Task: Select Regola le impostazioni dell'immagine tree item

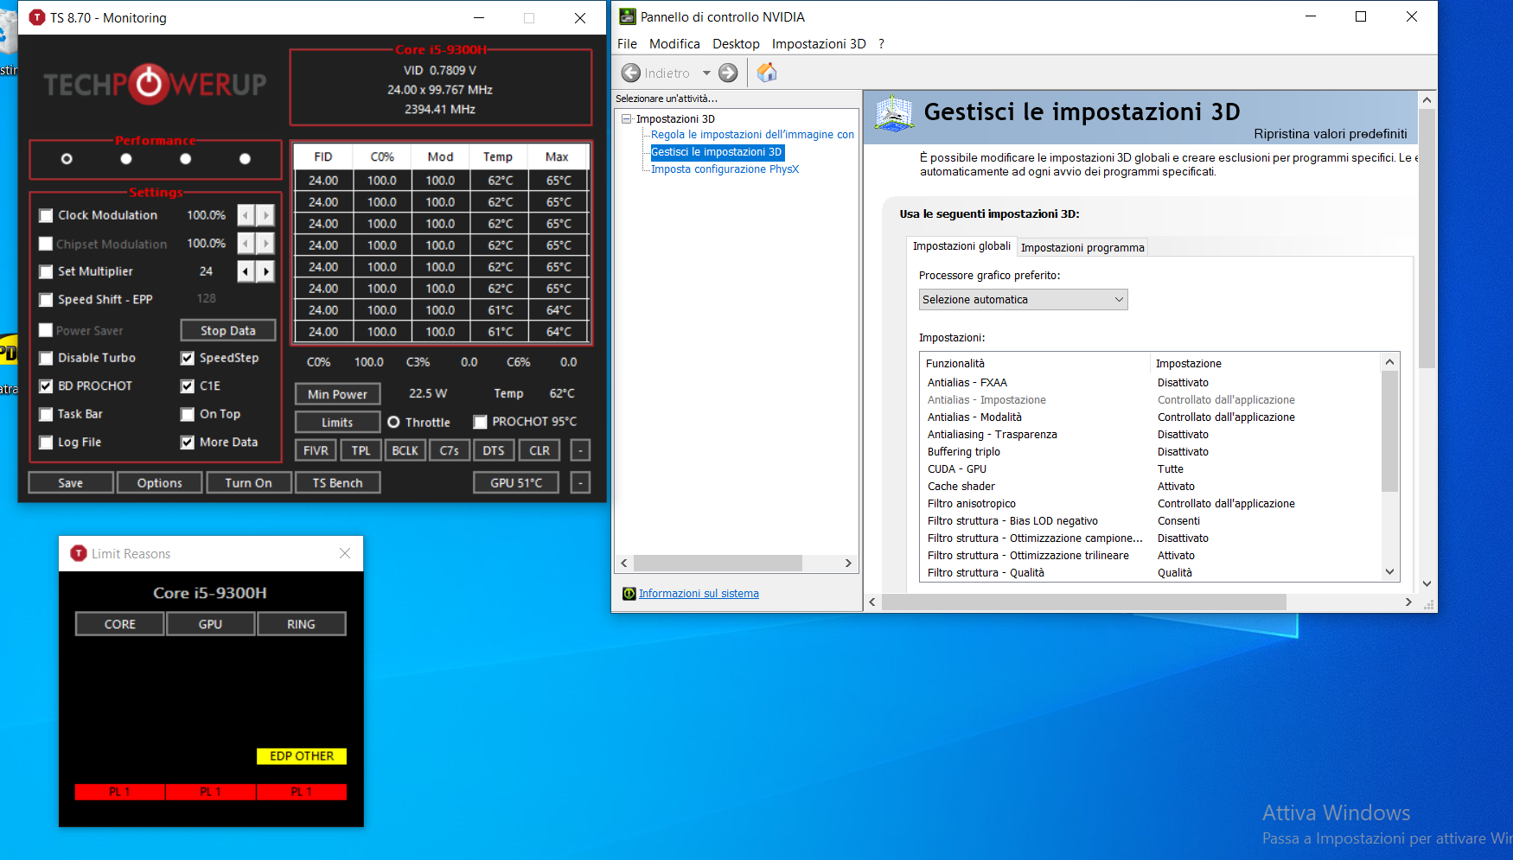Action: (x=752, y=135)
